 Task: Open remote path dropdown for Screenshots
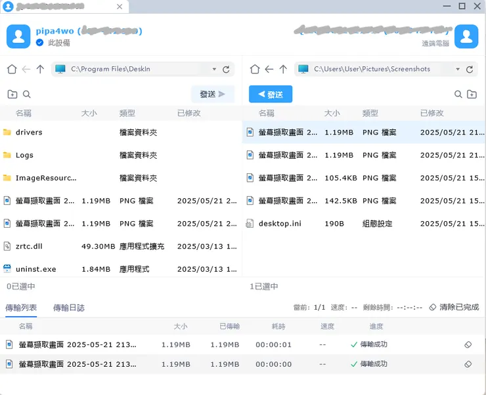pyautogui.click(x=458, y=69)
